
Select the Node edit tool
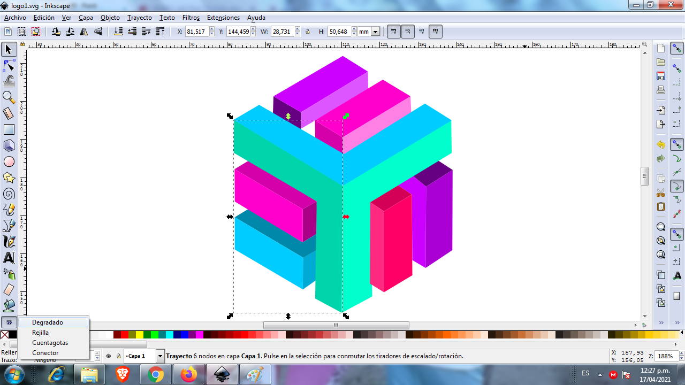(x=9, y=66)
